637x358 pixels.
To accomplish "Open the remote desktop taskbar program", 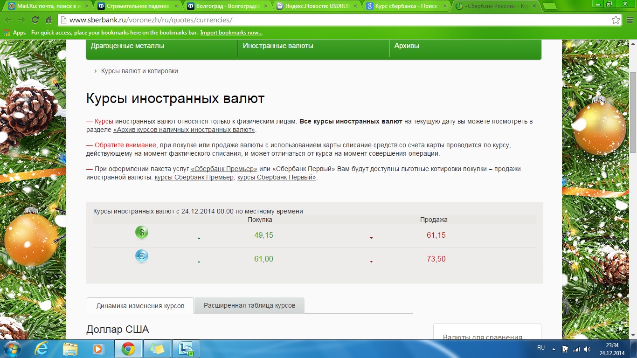I will tap(186, 349).
